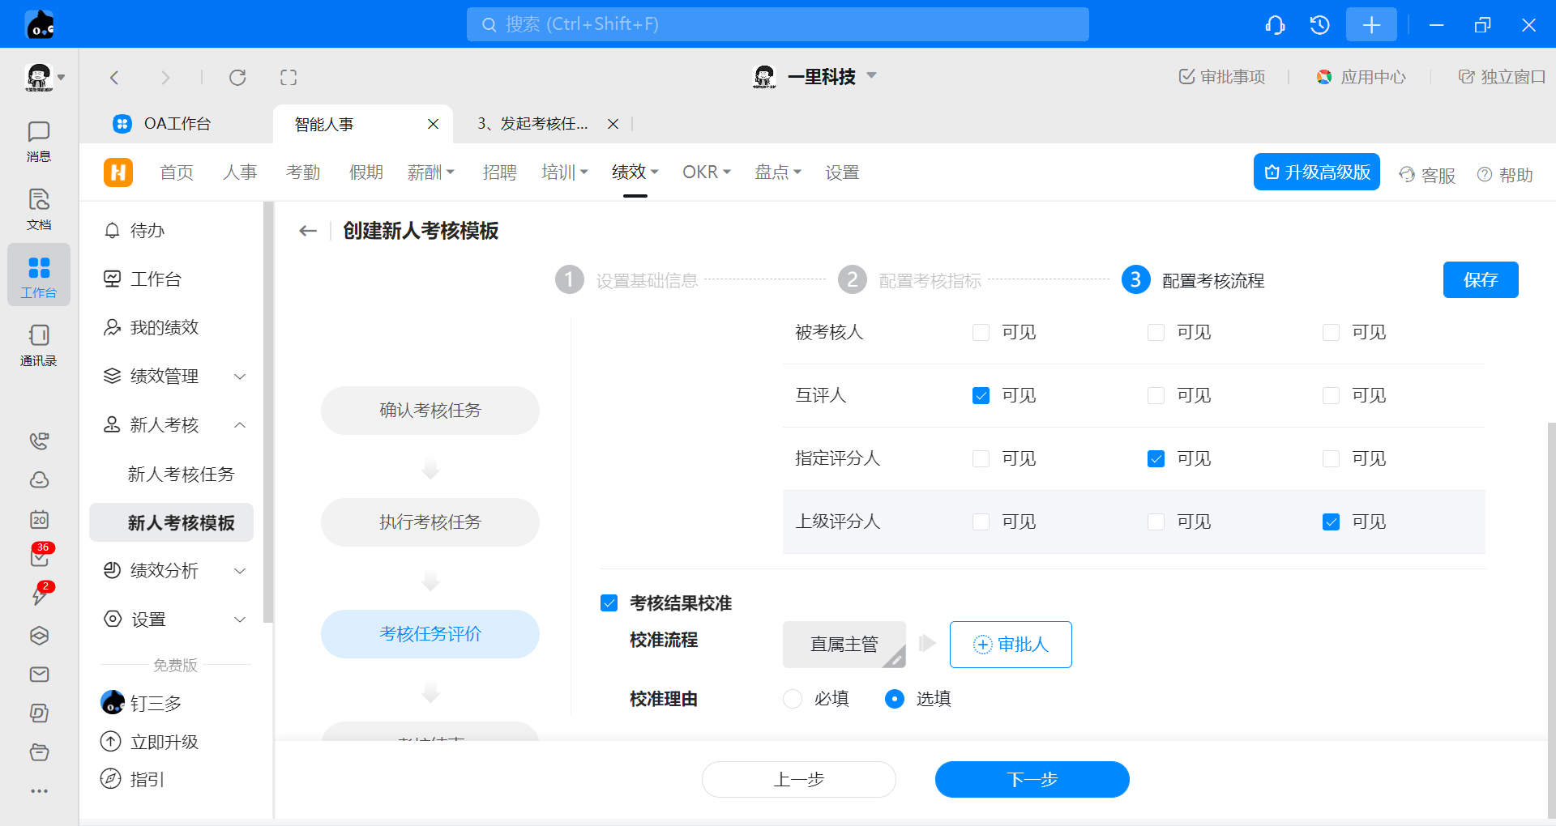Viewport: 1556px width, 826px height.
Task: Uncheck the first 可见 checkbox for 互评人
Action: 981,396
